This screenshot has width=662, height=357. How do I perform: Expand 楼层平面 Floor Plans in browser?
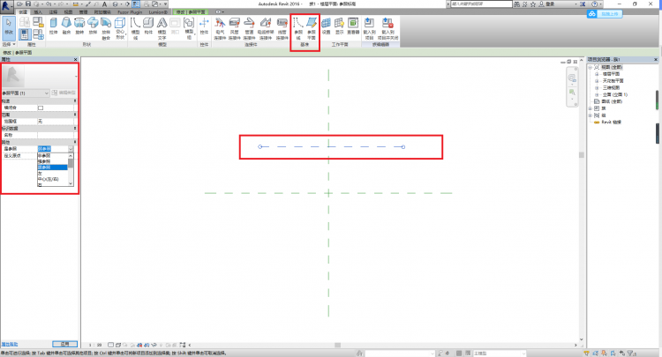tap(597, 74)
